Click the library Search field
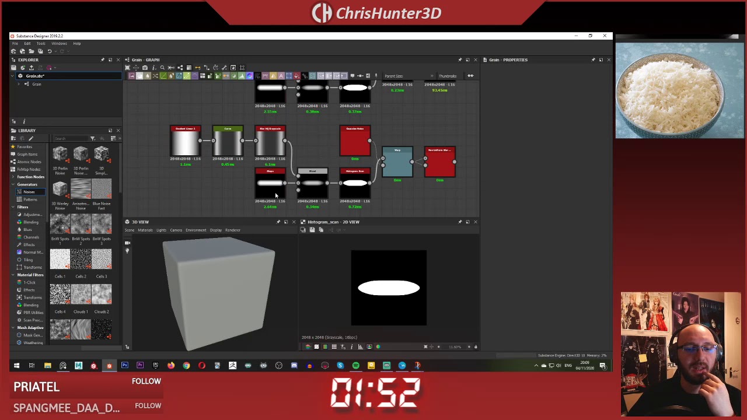The image size is (747, 420). [70, 138]
